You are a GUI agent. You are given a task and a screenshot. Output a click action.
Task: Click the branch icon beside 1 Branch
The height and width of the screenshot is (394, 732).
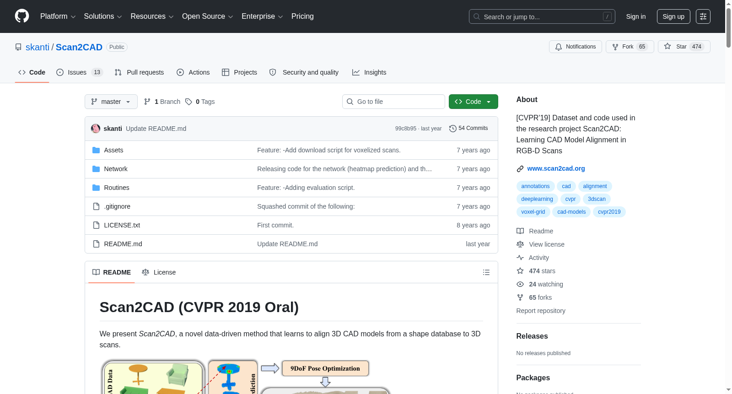(x=147, y=102)
